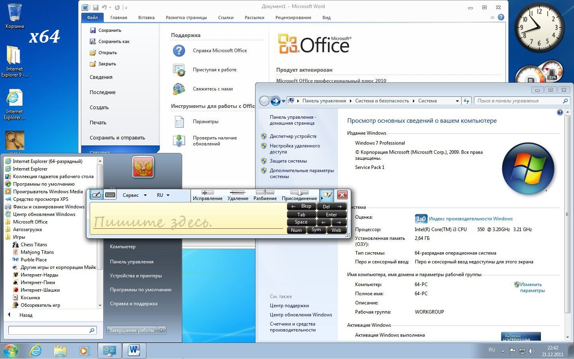Click "Изменить параметры" link
Image resolution: width=574 pixels, height=359 pixels.
click(532, 287)
